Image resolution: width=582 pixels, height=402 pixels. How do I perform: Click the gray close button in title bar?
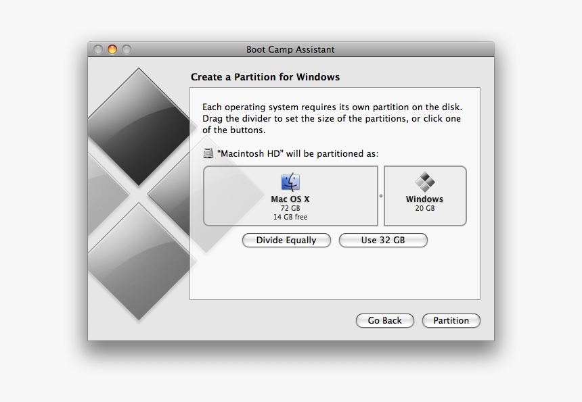click(98, 49)
